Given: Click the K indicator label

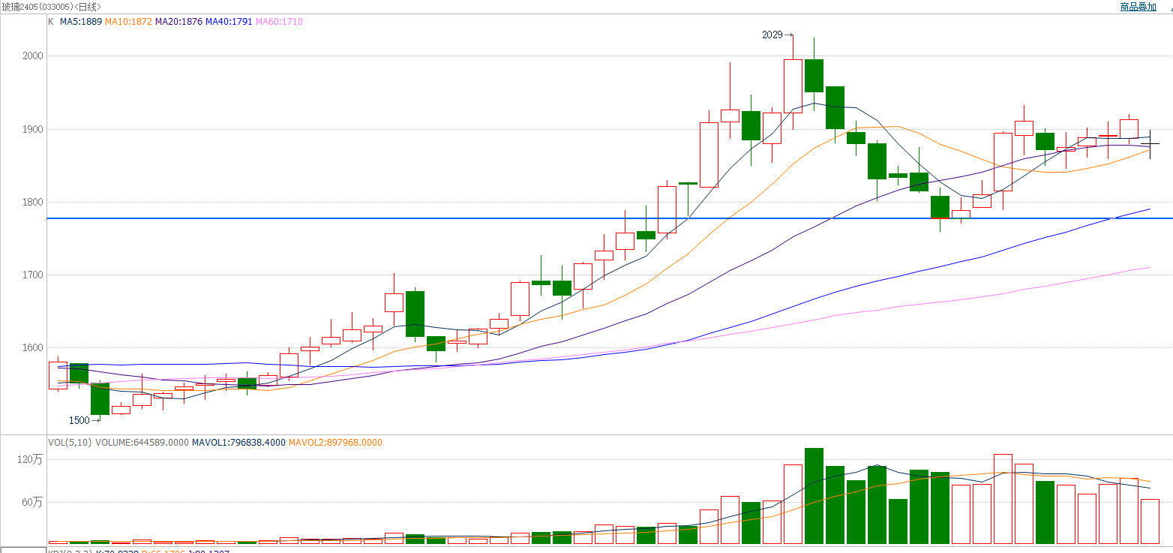Looking at the screenshot, I should click(x=51, y=22).
